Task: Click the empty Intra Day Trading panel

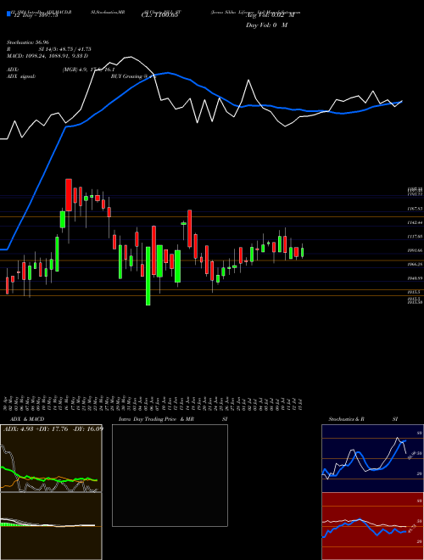Action: coord(170,475)
